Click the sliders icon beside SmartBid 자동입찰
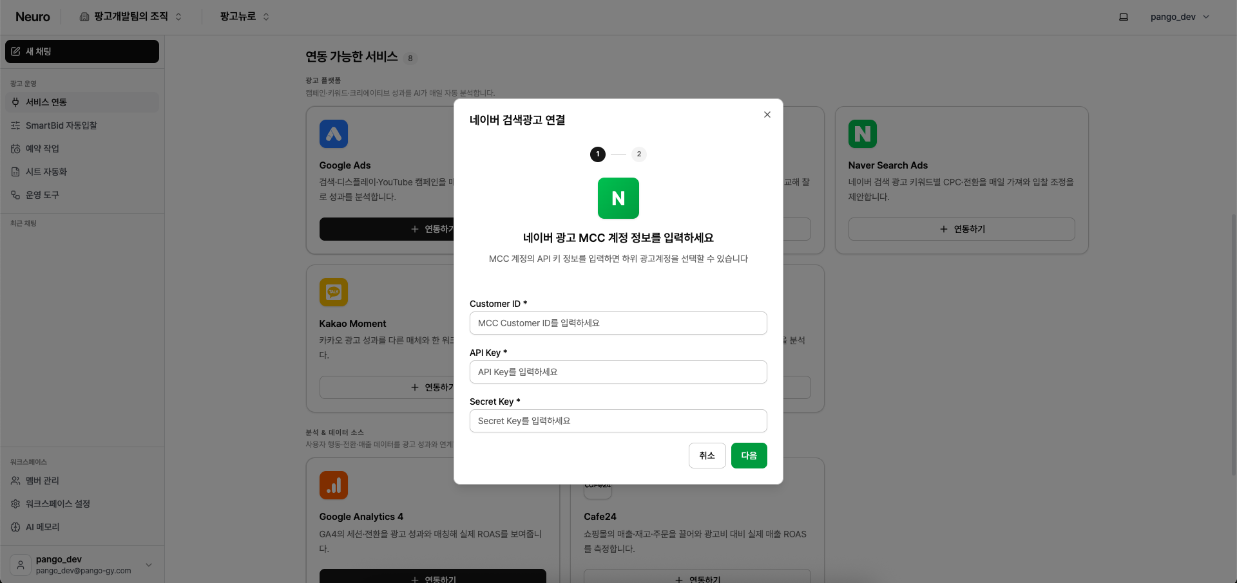This screenshot has width=1237, height=583. (15, 125)
